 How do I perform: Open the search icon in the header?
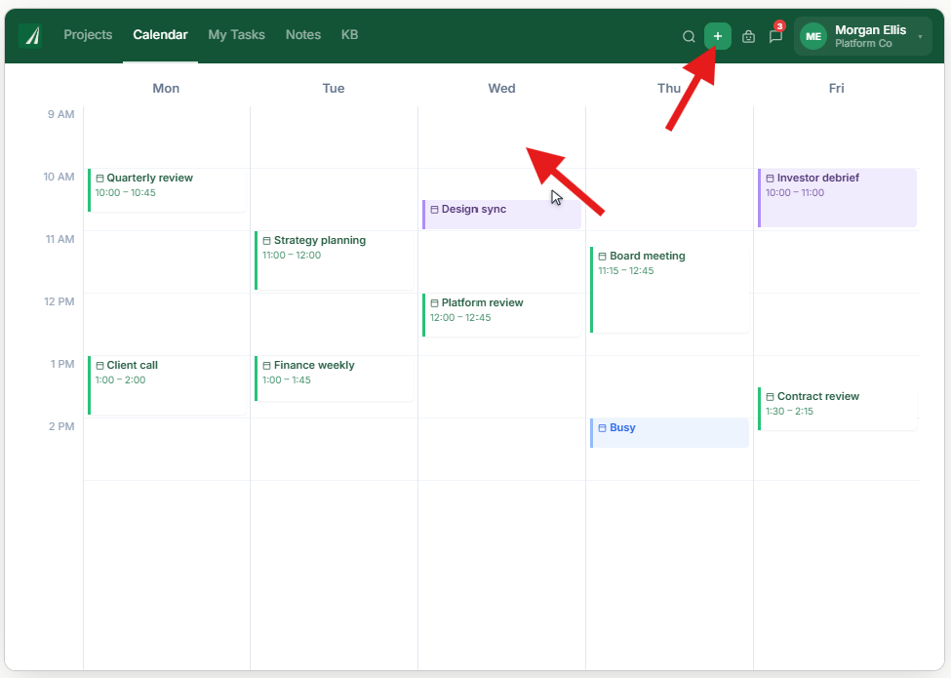(x=689, y=36)
